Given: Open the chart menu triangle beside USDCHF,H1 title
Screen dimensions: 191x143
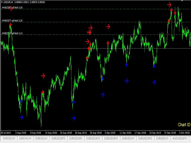Looking at the screenshot, I should click(2, 2).
